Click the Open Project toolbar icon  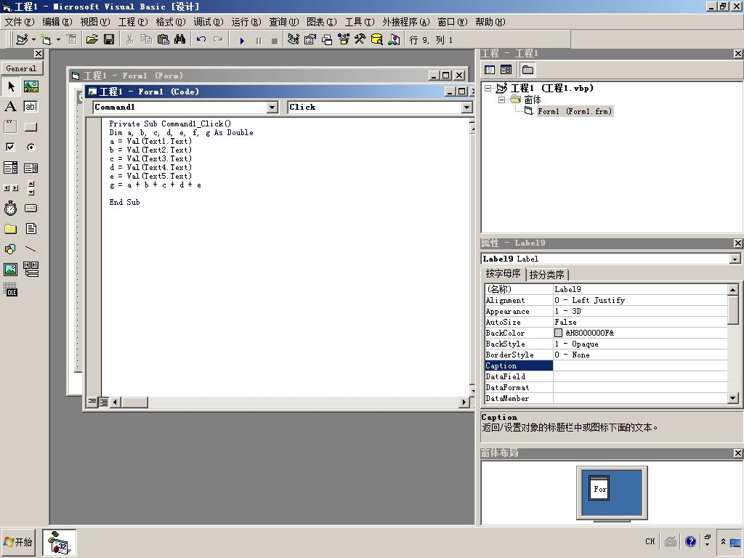(x=92, y=39)
